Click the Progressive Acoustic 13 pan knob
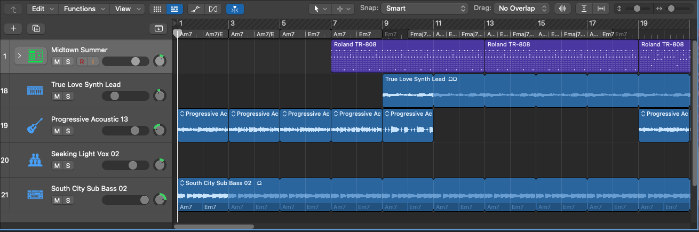The image size is (699, 232). click(160, 130)
